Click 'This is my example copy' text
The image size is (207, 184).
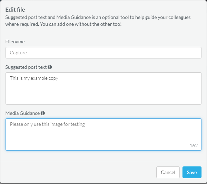click(34, 78)
